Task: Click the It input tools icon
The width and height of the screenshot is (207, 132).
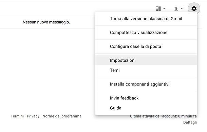Action: (x=176, y=9)
